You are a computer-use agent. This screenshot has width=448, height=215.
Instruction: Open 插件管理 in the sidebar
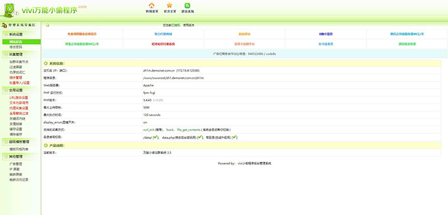[x=16, y=78]
